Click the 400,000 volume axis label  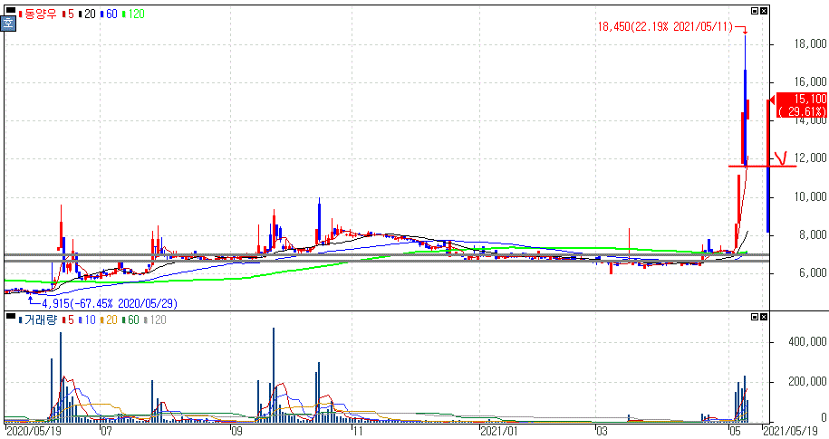tap(807, 342)
